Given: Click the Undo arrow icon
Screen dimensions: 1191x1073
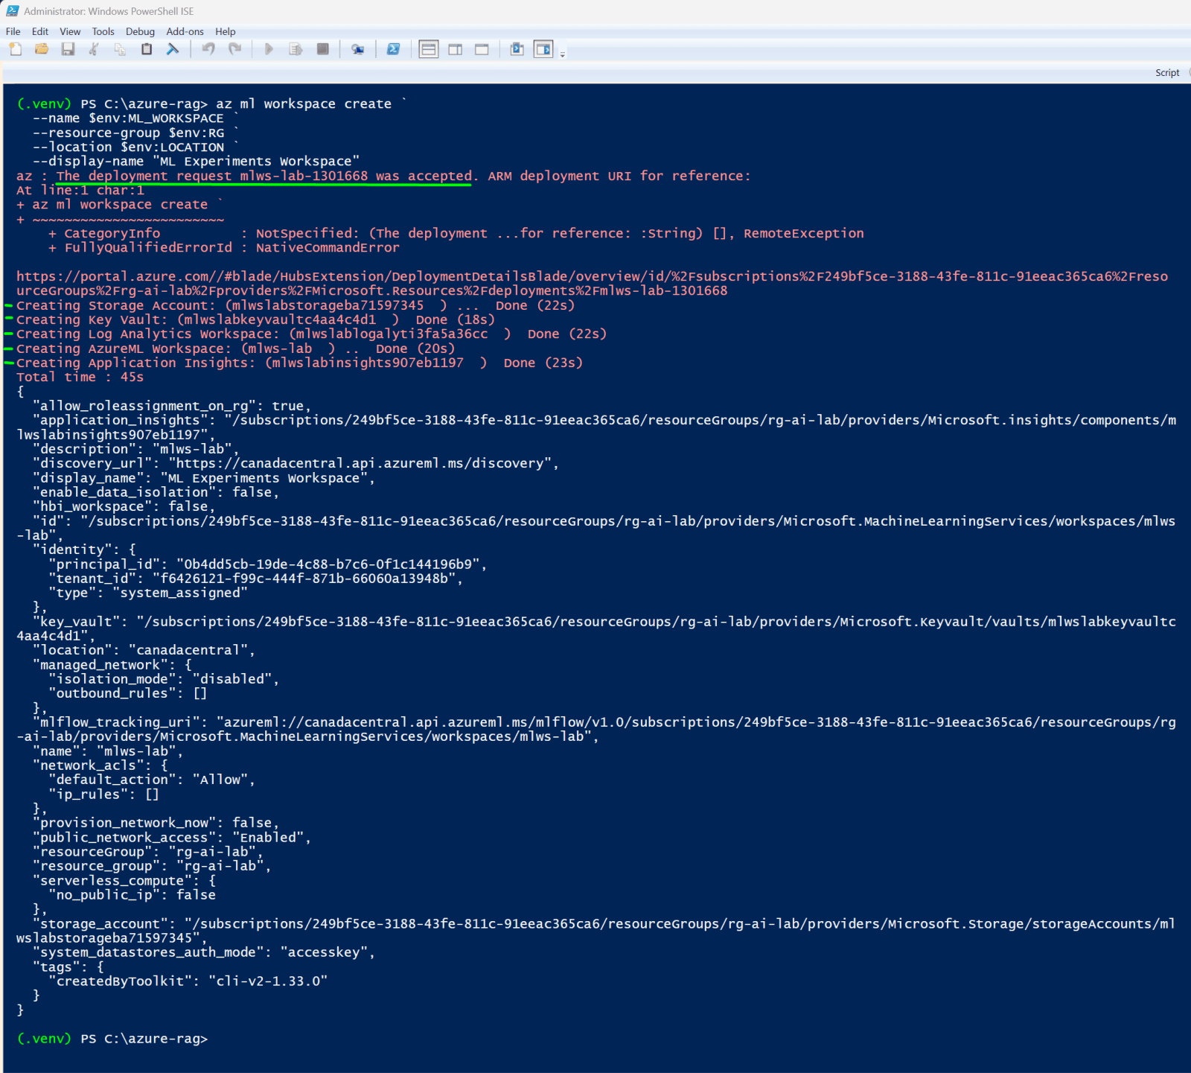Looking at the screenshot, I should (x=208, y=49).
